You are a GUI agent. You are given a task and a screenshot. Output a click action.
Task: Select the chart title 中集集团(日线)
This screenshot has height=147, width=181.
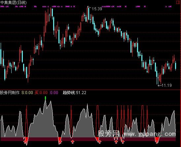point(14,3)
